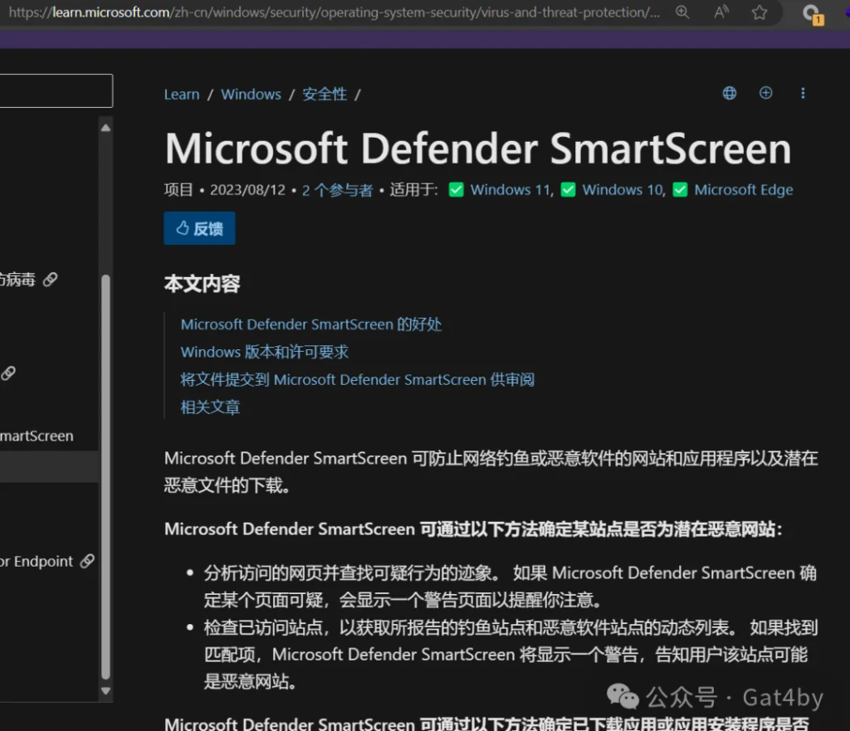Click the browser address bar URL
The height and width of the screenshot is (731, 850).
click(335, 12)
